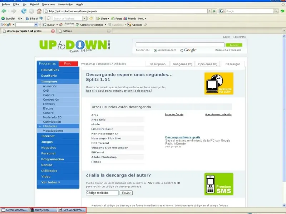Open the Historial menu
The image size is (286, 214).
34,4
